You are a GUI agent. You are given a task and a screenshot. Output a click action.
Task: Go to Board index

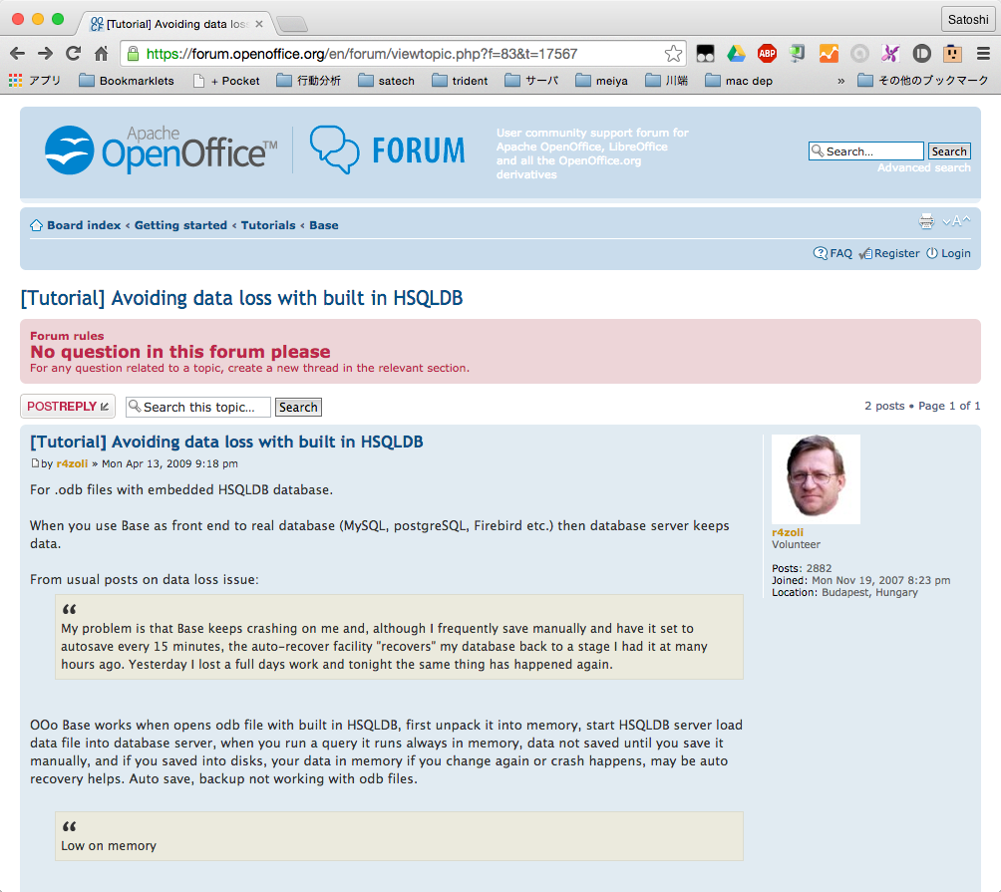(84, 225)
